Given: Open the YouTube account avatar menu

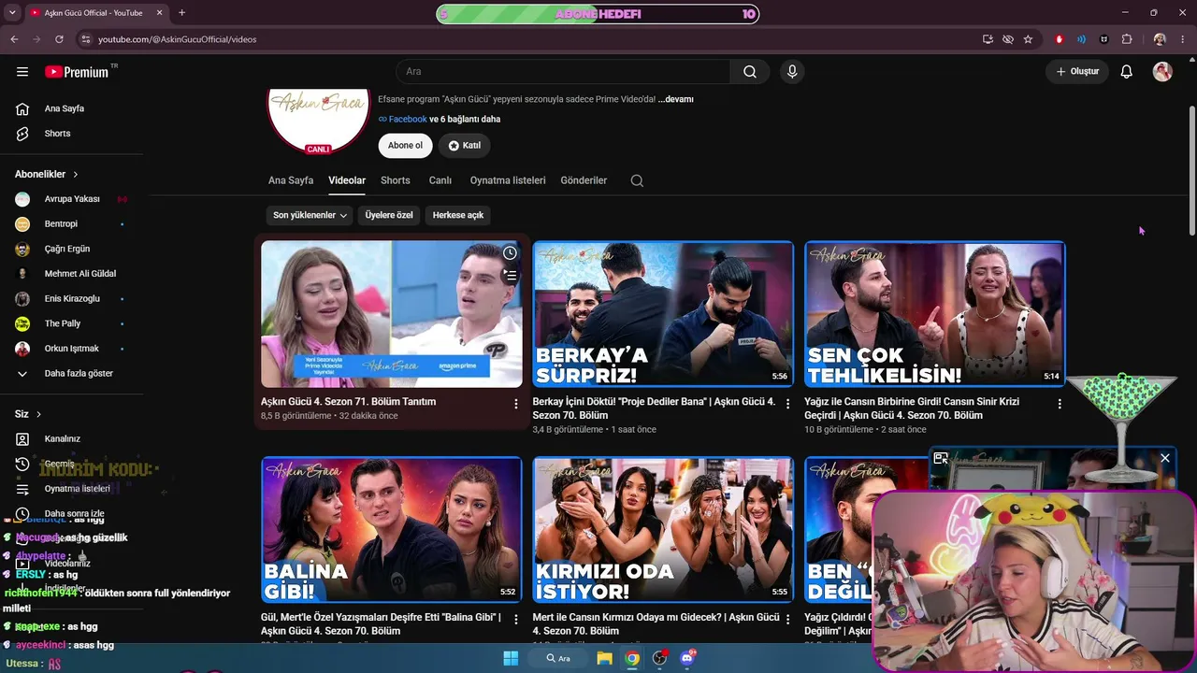Looking at the screenshot, I should (x=1162, y=72).
